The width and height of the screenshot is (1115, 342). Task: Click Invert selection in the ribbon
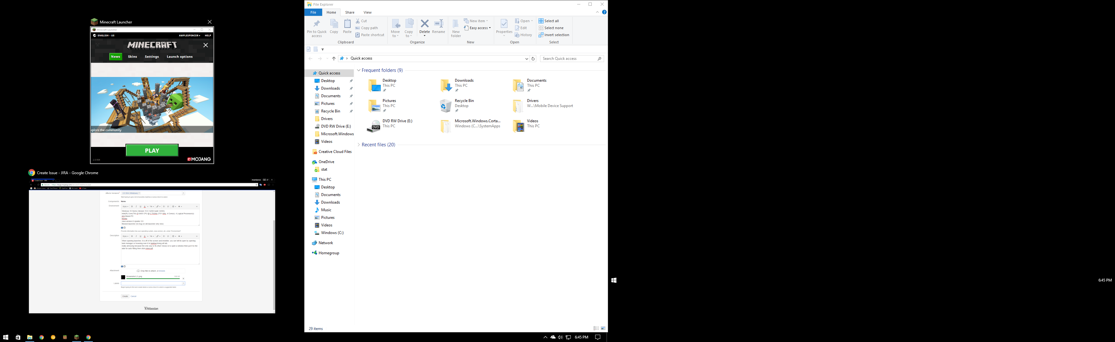click(x=554, y=35)
